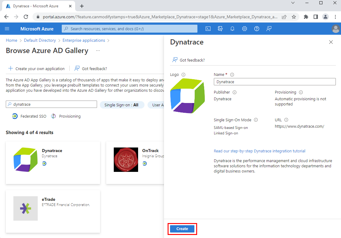
Task: Go to Default Directory breadcrumb
Action: 40,40
